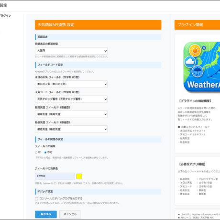Click the 【プラグインの機能概要】 heading
Screen dimensions: 220x220
click(195, 101)
